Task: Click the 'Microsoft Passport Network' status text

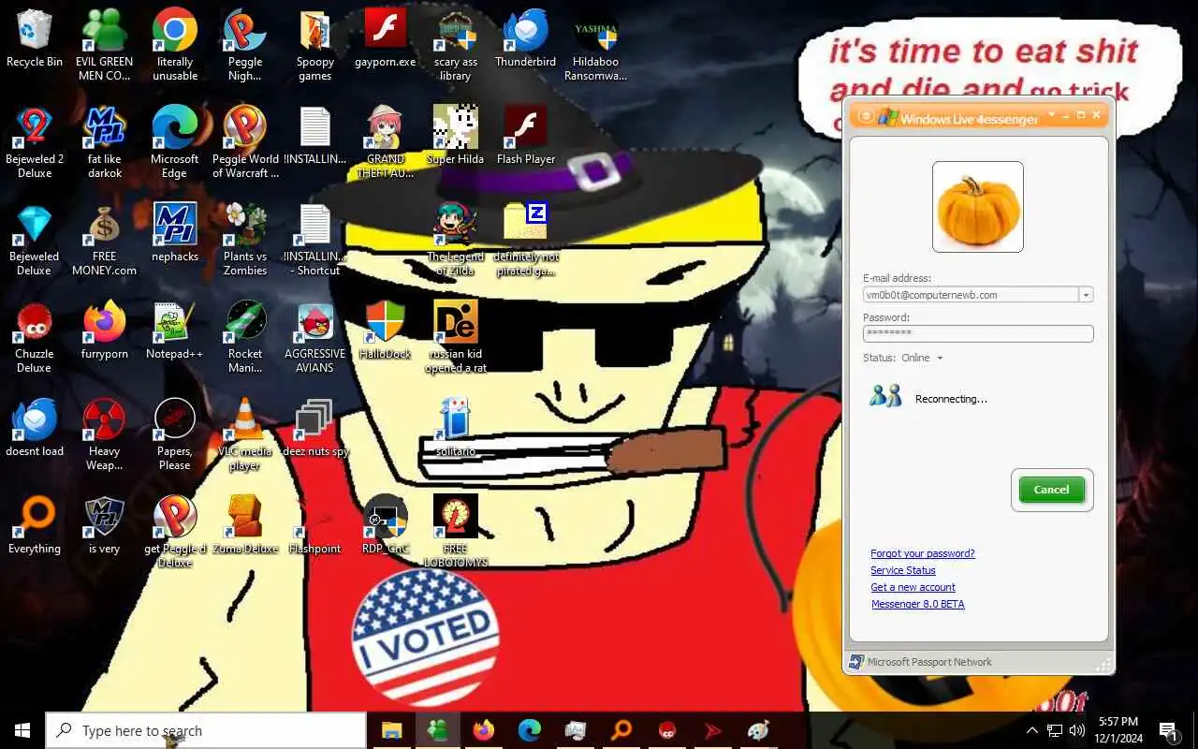Action: [929, 662]
